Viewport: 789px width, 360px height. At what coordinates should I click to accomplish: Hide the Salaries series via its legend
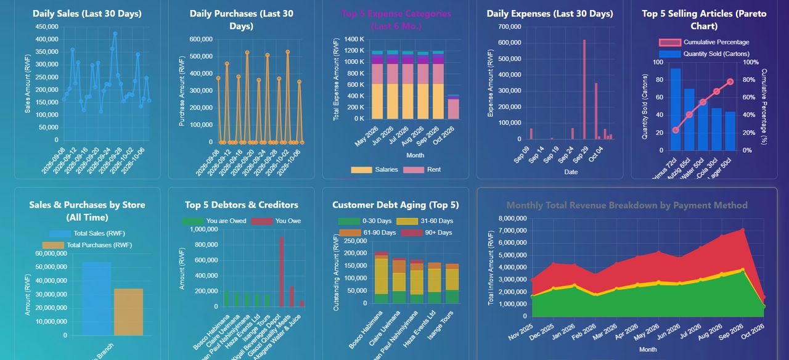click(374, 170)
